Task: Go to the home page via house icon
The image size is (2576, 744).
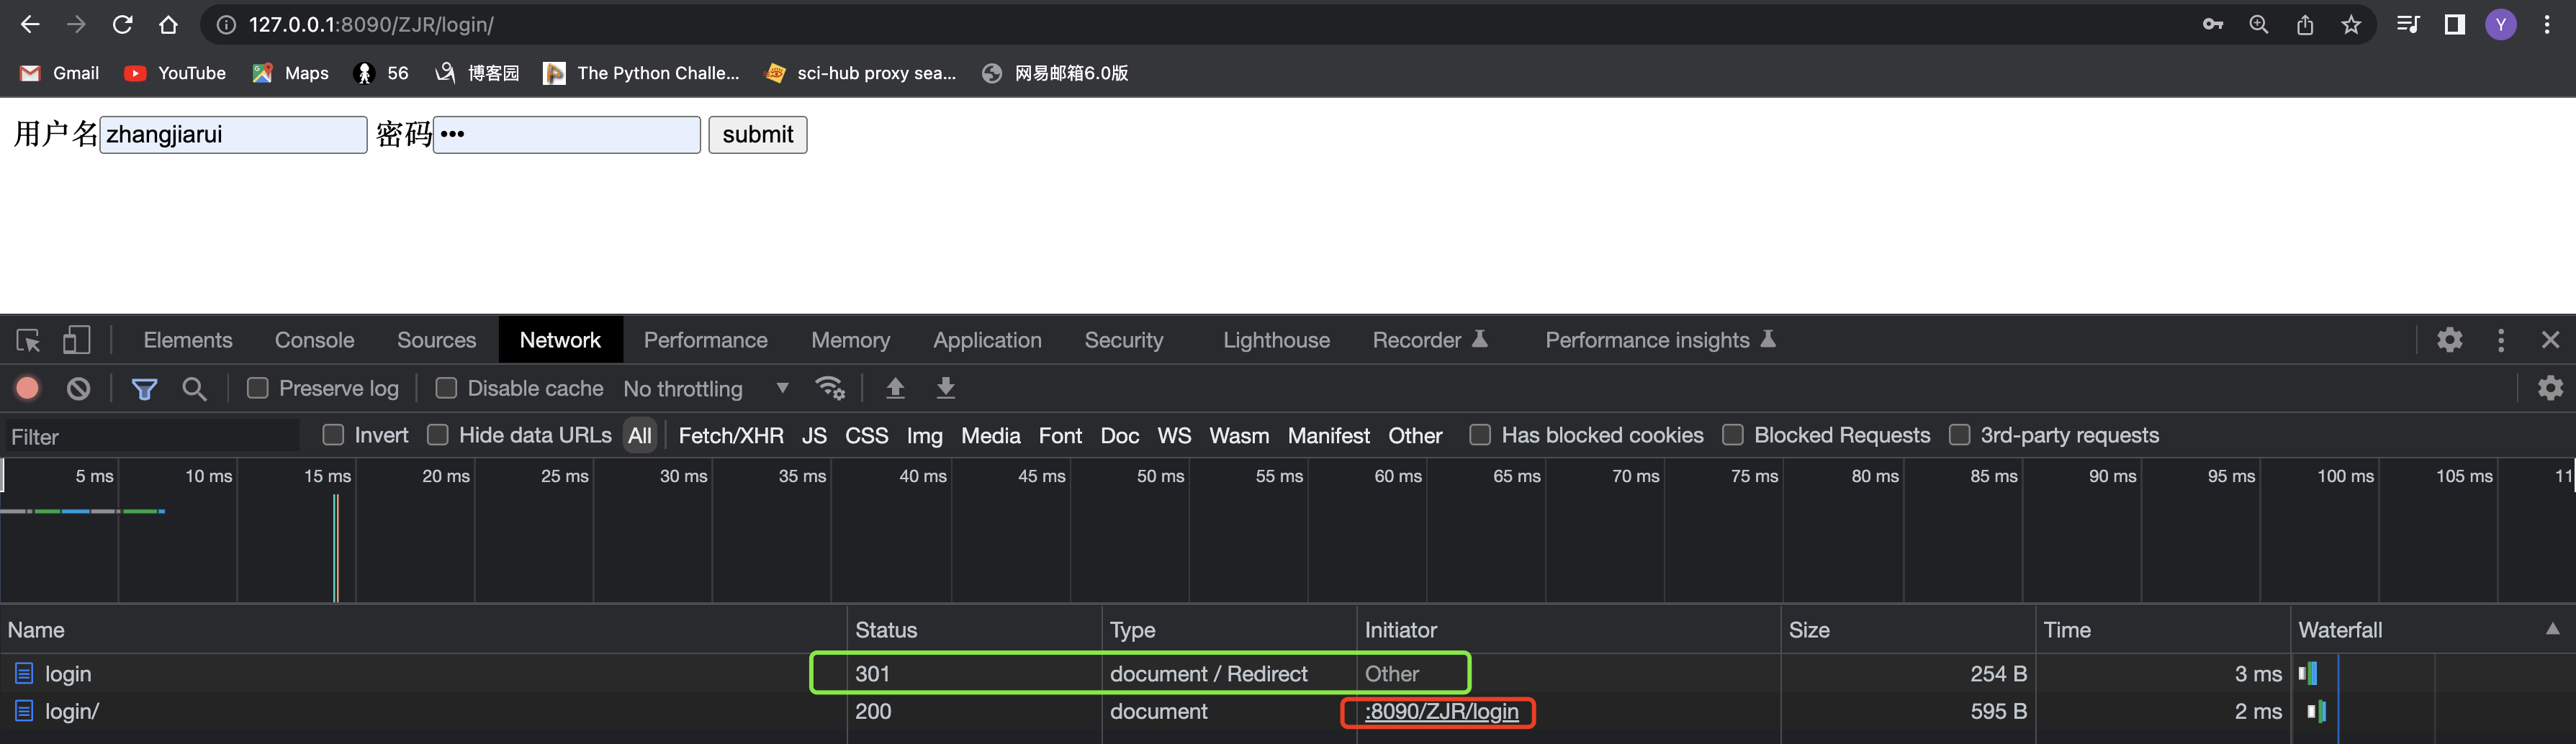Action: tap(168, 25)
